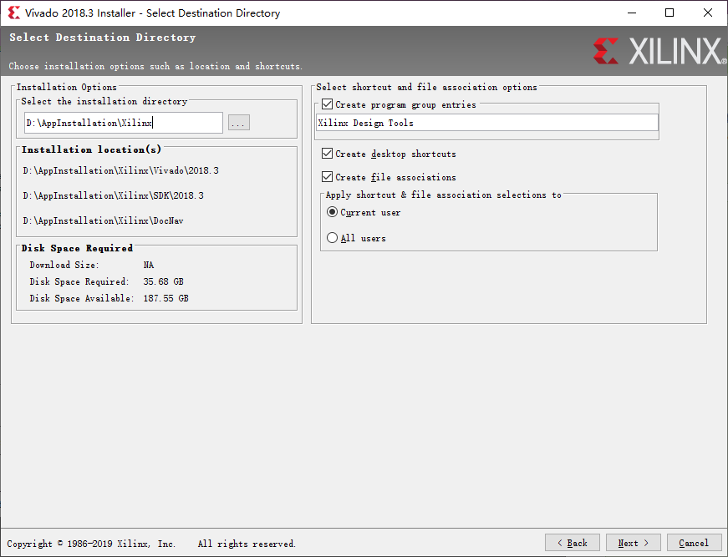Cancel the Vivado installation

[694, 543]
